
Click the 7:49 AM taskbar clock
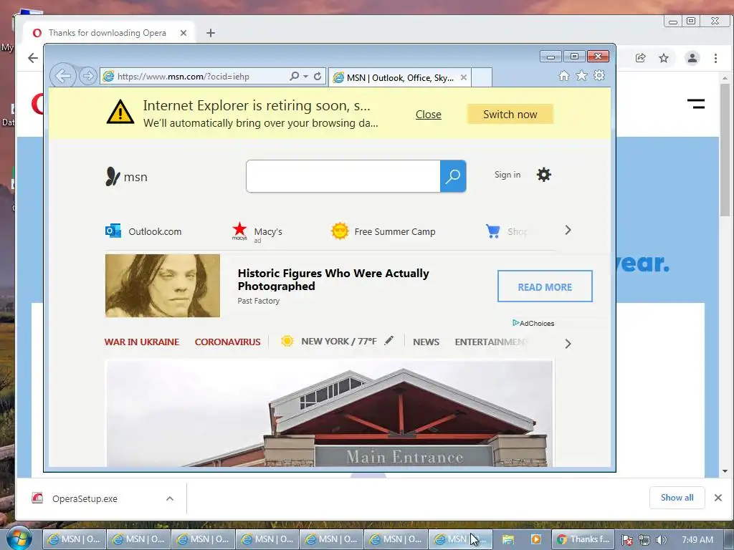click(x=697, y=539)
